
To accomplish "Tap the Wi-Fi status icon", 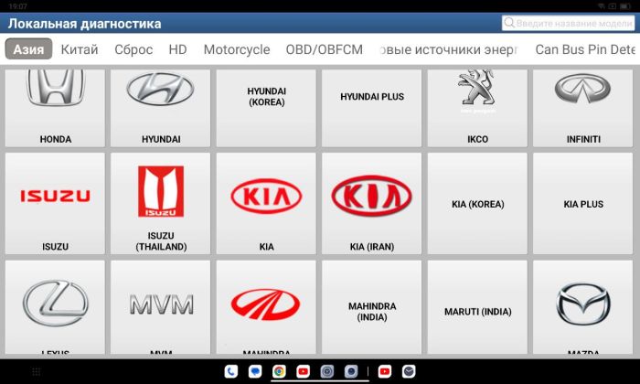I will pos(602,6).
